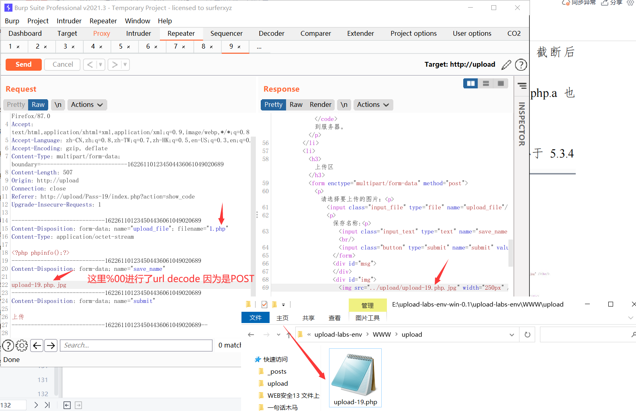Switch to the Comparer tab

tap(316, 33)
